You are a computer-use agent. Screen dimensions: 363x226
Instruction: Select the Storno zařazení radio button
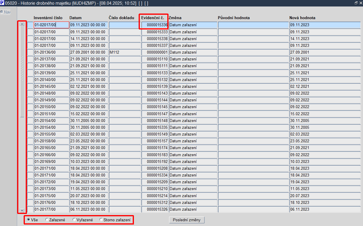101,220
